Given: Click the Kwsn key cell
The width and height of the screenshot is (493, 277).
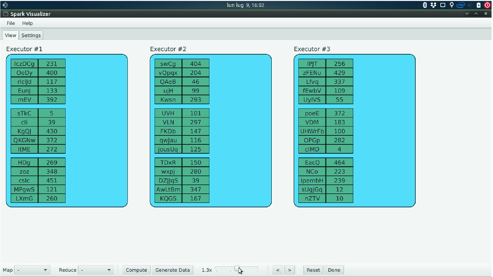Looking at the screenshot, I should pos(168,100).
